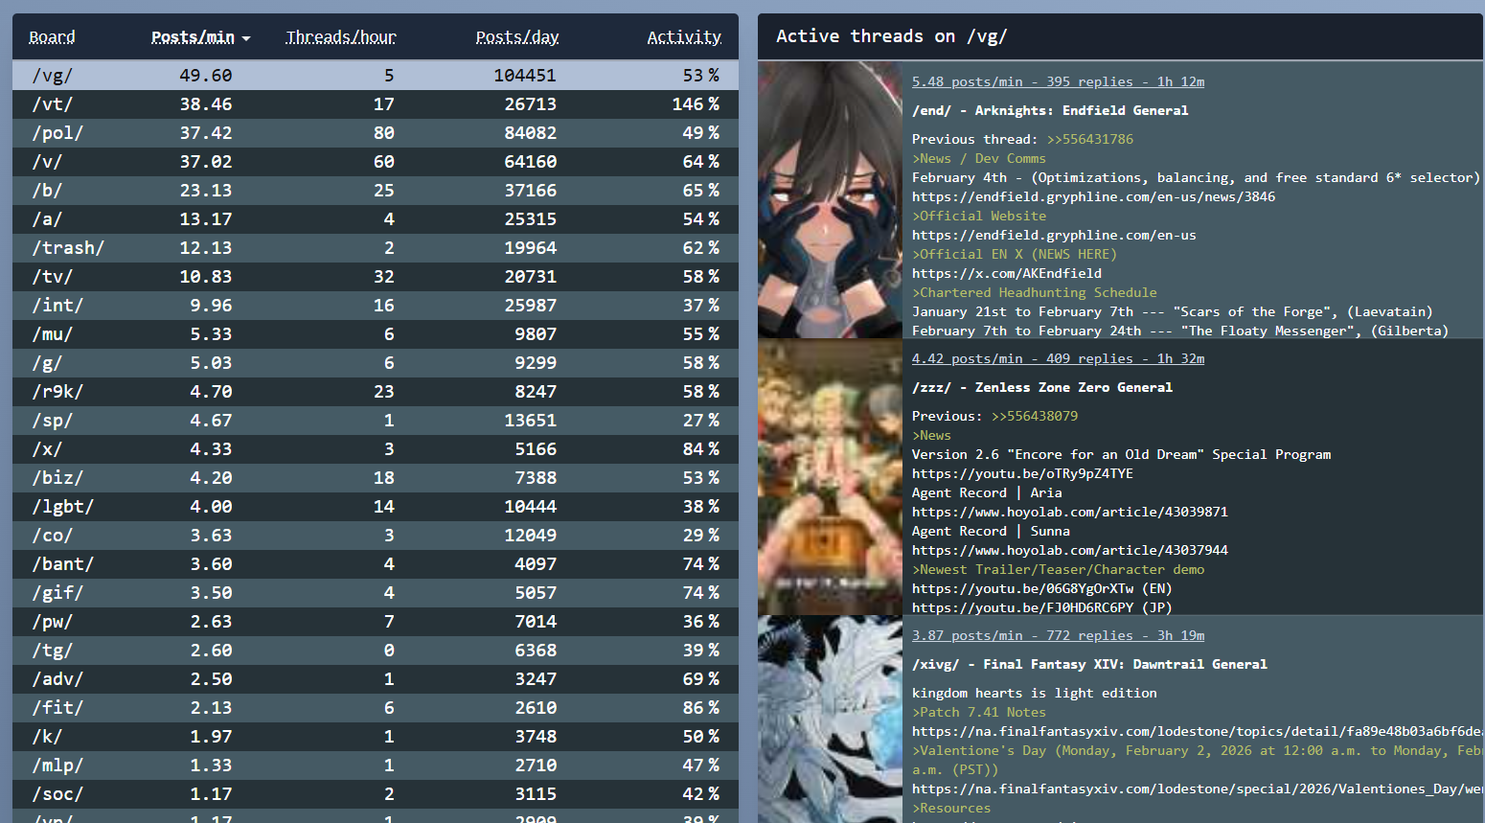Select the /bant/ board in the table

376,563
